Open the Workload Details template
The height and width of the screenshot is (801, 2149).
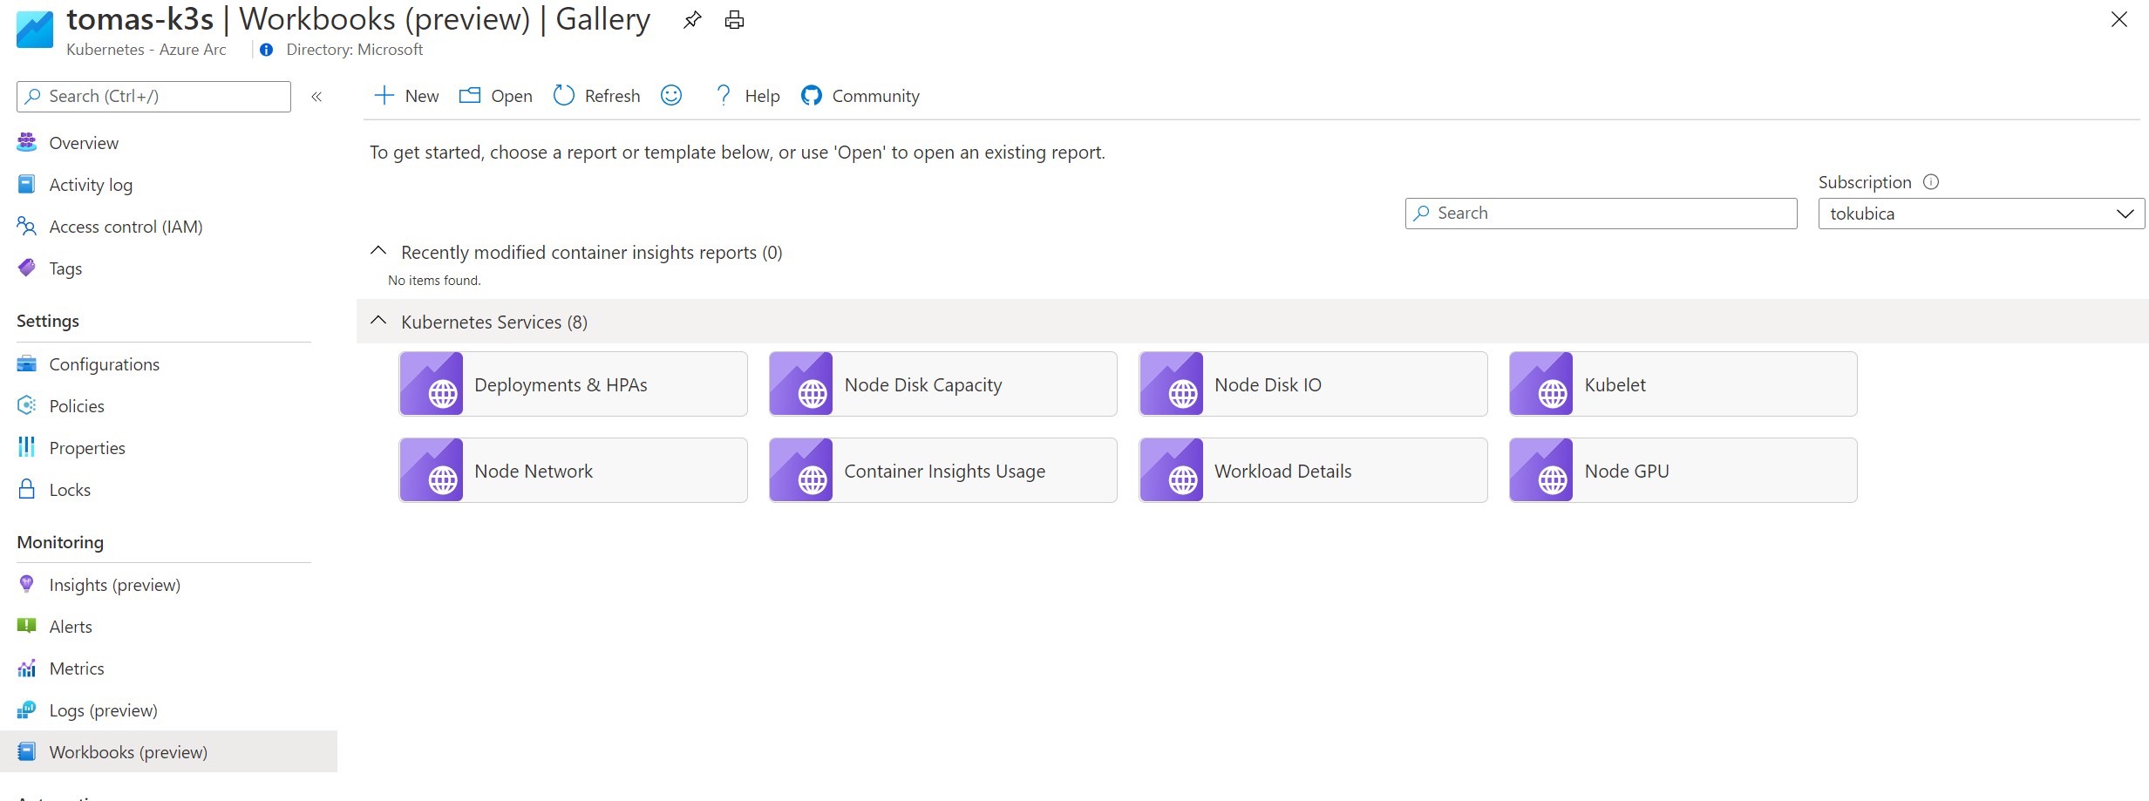click(1312, 471)
